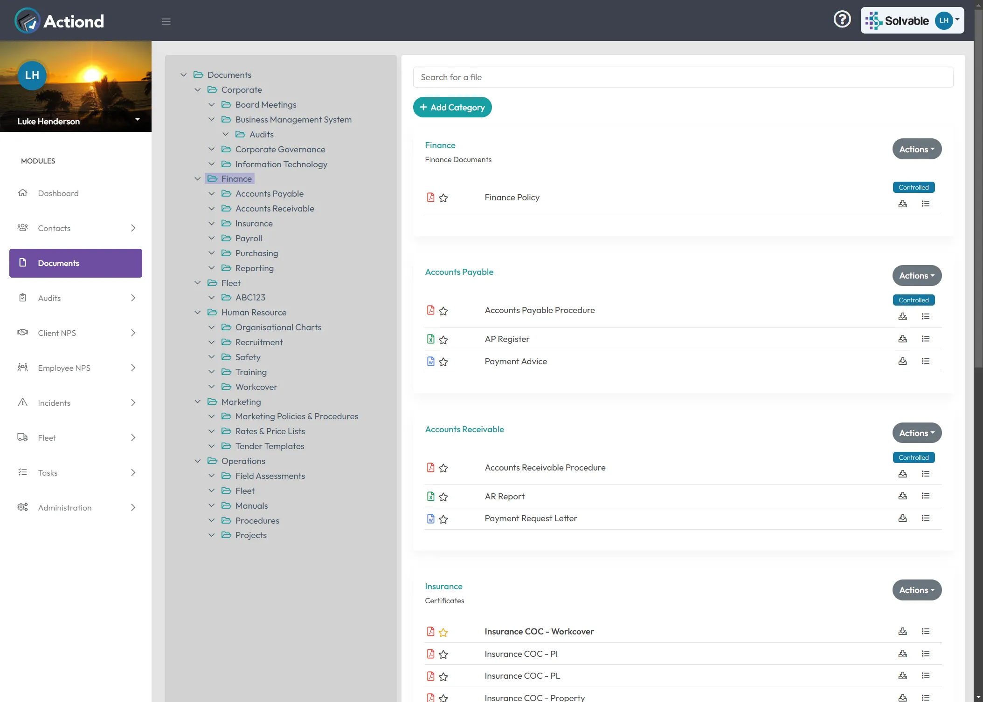Download the Finance Policy document
This screenshot has width=983, height=702.
pos(903,204)
